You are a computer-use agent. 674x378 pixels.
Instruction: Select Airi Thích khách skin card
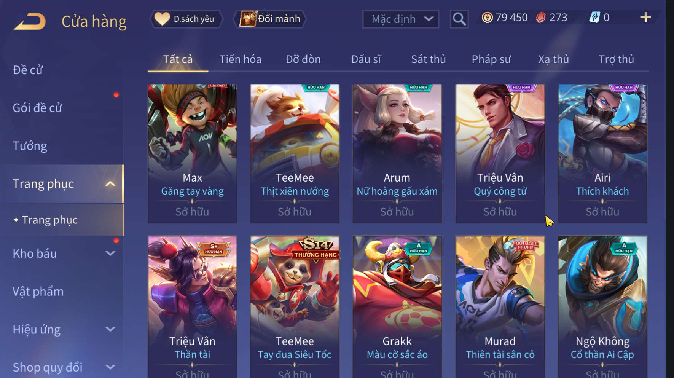coord(602,153)
